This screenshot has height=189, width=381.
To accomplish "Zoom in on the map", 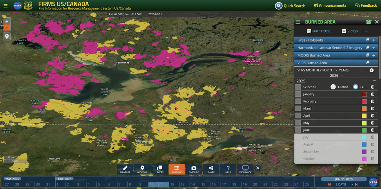I will pyautogui.click(x=7, y=22).
